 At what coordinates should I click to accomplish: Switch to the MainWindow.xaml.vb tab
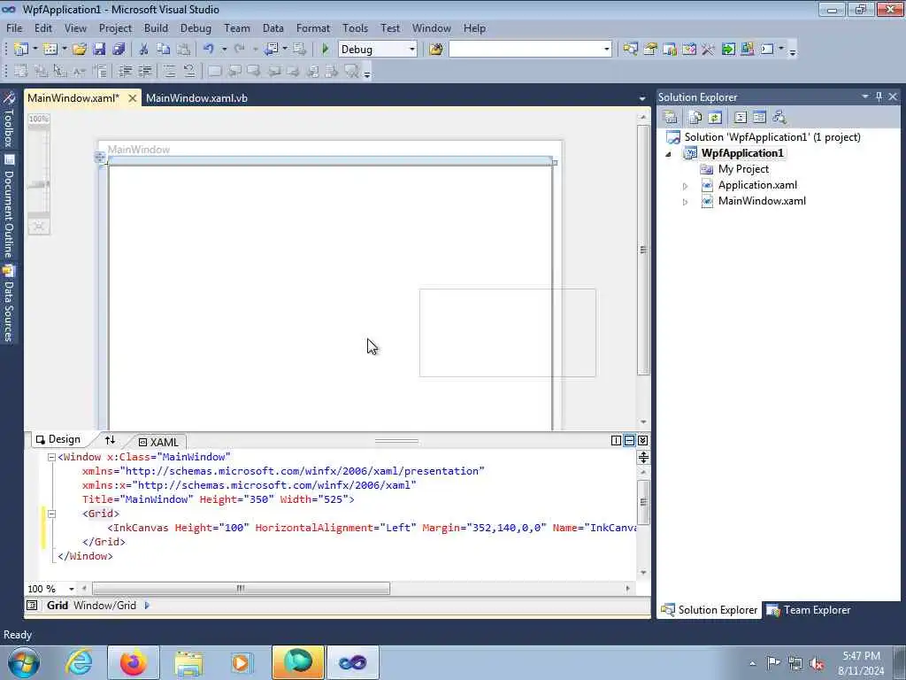coord(196,98)
